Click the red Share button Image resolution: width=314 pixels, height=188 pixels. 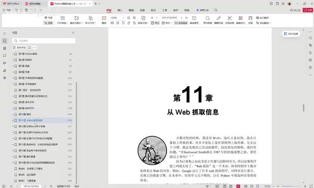click(308, 10)
